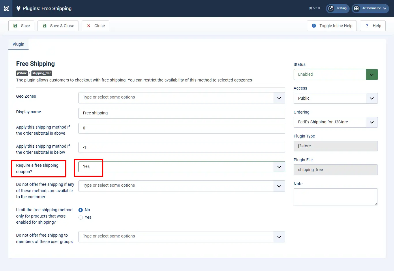Click the Plugin Type j2store field
394x271 pixels.
335,146
